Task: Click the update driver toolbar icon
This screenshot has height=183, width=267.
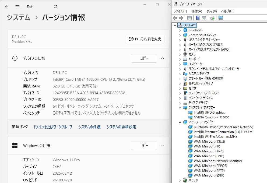Action: (x=212, y=18)
